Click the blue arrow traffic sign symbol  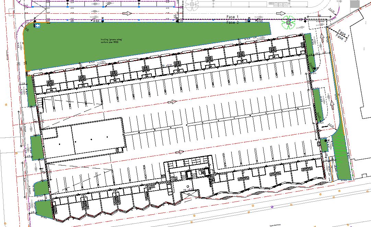(x=37, y=25)
